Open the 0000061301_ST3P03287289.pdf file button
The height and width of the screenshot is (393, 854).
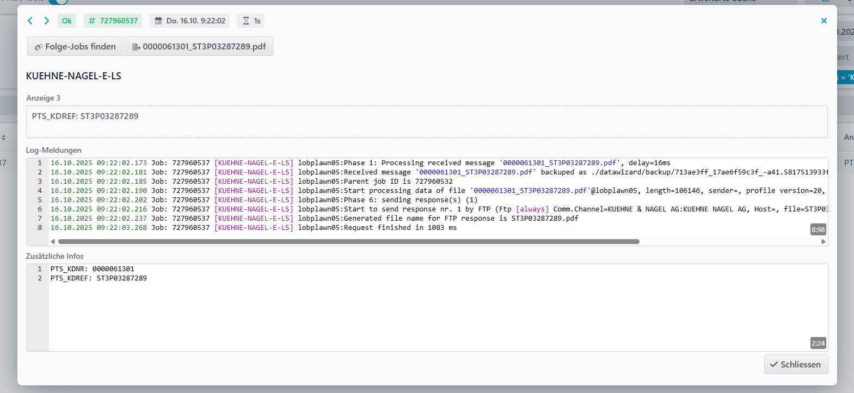click(x=199, y=47)
